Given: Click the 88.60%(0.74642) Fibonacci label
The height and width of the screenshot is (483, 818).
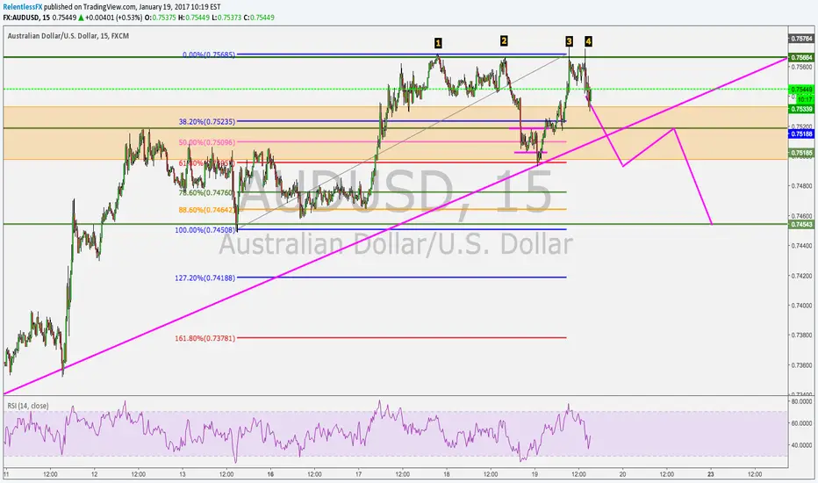Looking at the screenshot, I should [207, 210].
